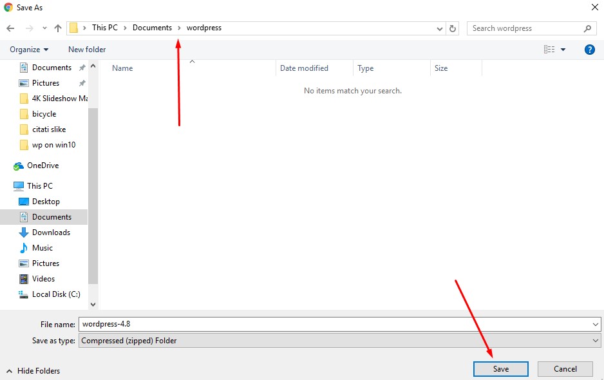Click the navigation pane scrollbar thumb
604x380 pixels.
tap(93, 196)
